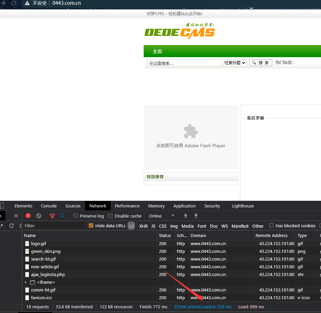This screenshot has width=321, height=313.
Task: Click the export HAR download arrow
Action: tap(196, 216)
